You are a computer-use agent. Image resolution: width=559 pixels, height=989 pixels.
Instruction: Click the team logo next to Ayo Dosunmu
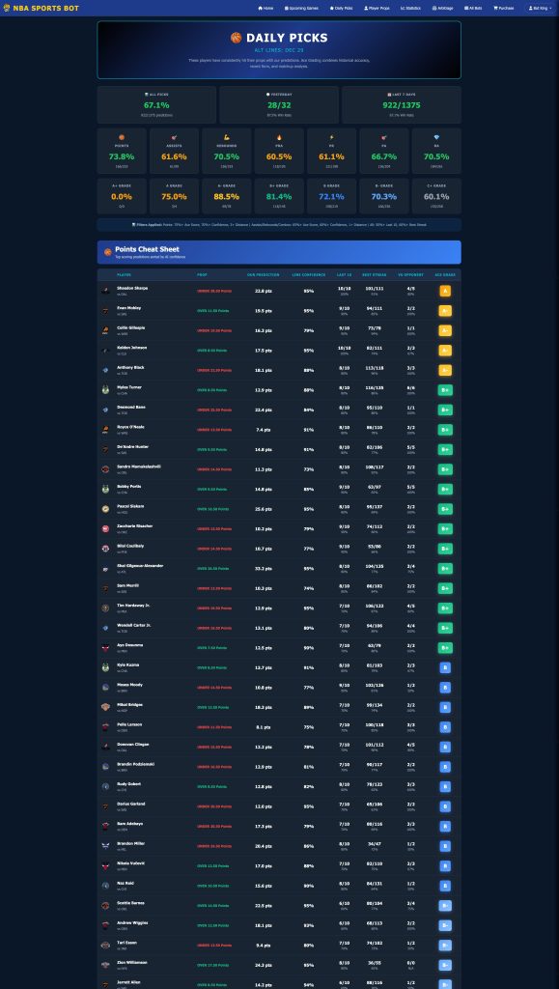point(106,648)
